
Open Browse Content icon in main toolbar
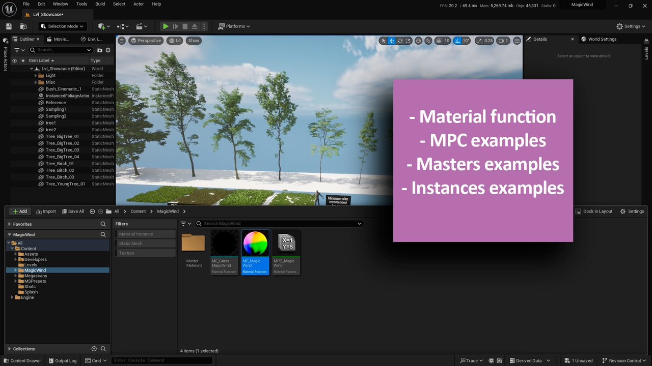click(x=23, y=26)
